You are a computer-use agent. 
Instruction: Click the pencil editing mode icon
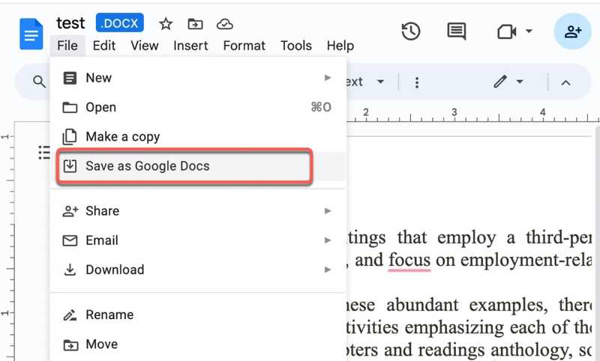[x=500, y=82]
